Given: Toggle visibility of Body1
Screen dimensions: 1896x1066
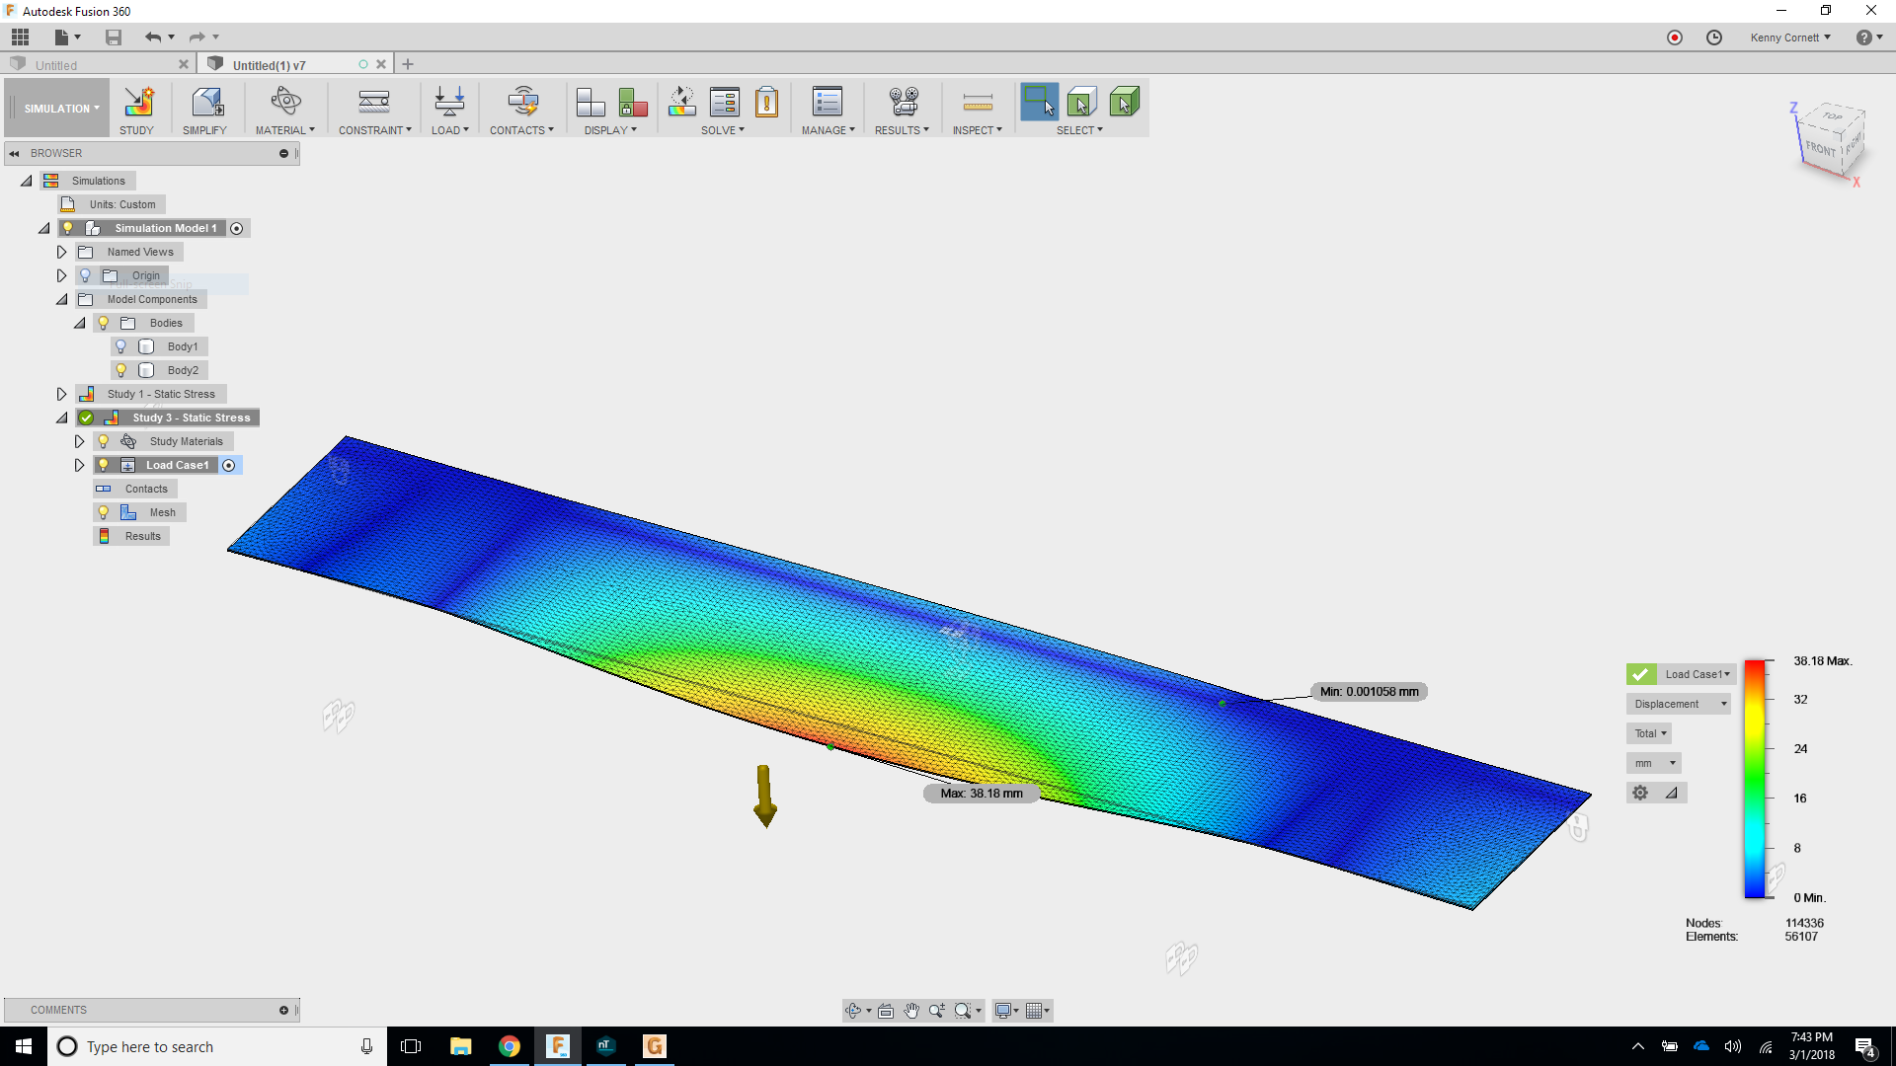Looking at the screenshot, I should (x=120, y=345).
